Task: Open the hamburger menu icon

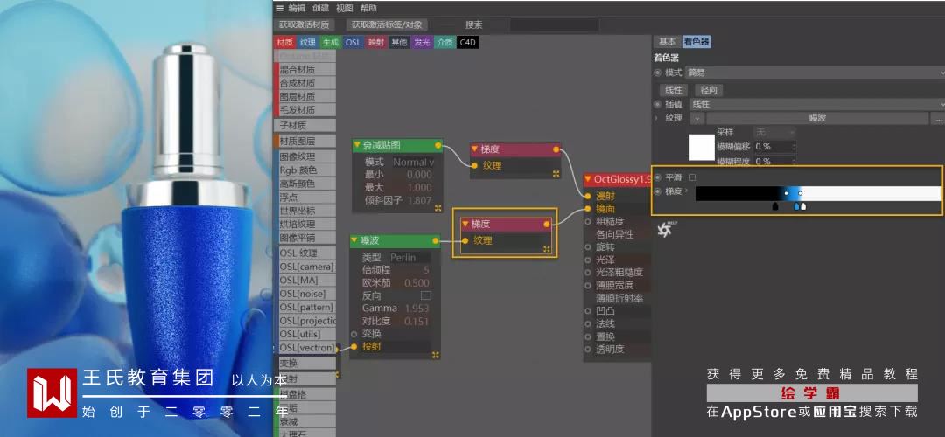Action: click(x=280, y=8)
